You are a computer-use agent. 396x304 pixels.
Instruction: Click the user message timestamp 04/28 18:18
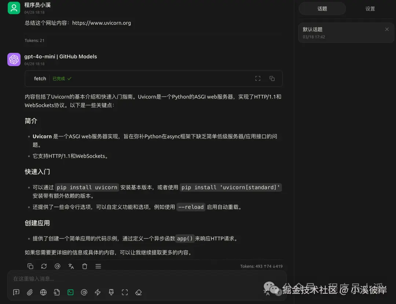34,12
